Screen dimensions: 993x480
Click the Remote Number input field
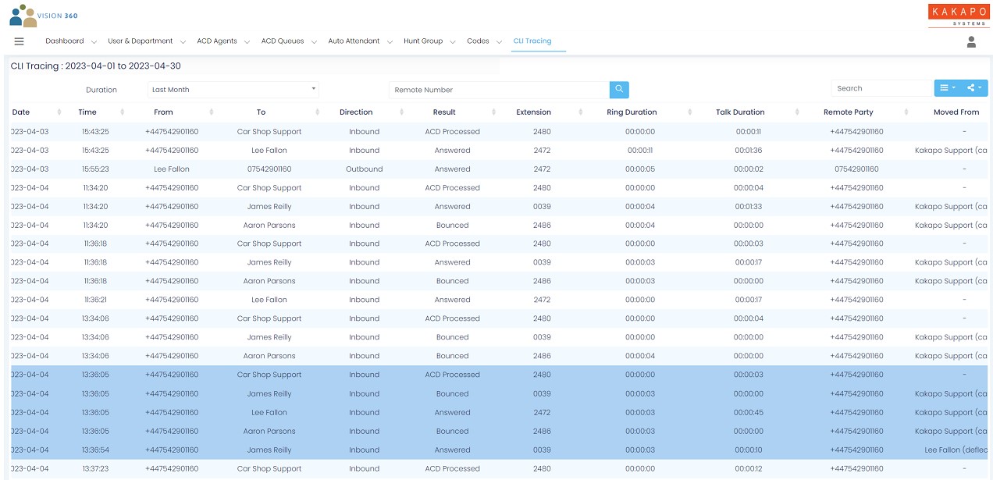tap(499, 90)
